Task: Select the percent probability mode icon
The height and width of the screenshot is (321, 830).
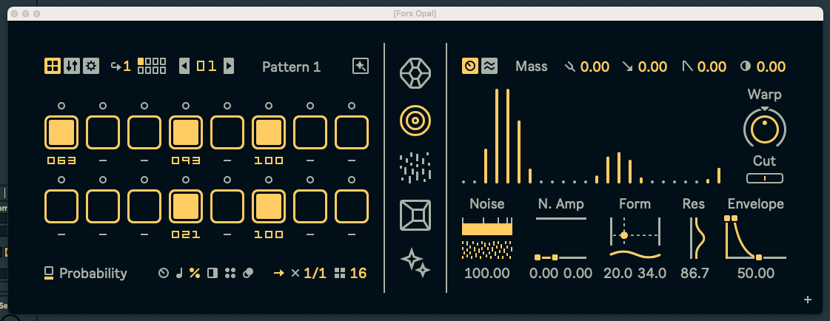Action: click(195, 274)
